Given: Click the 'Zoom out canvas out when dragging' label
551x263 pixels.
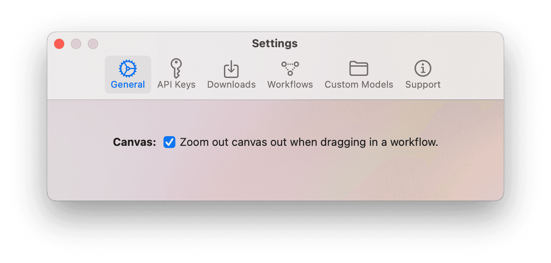Looking at the screenshot, I should [x=309, y=142].
